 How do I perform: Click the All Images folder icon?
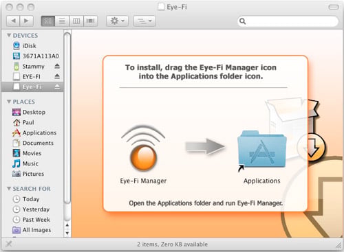tap(17, 230)
